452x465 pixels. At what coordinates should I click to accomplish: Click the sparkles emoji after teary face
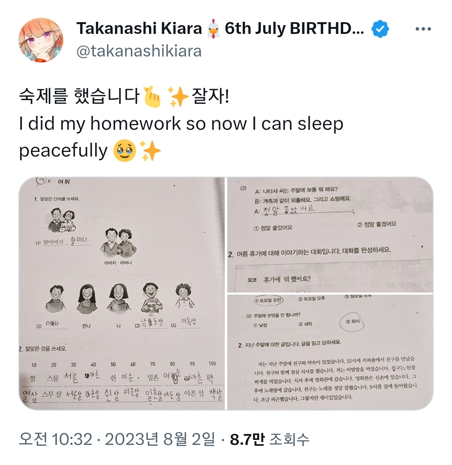150,151
